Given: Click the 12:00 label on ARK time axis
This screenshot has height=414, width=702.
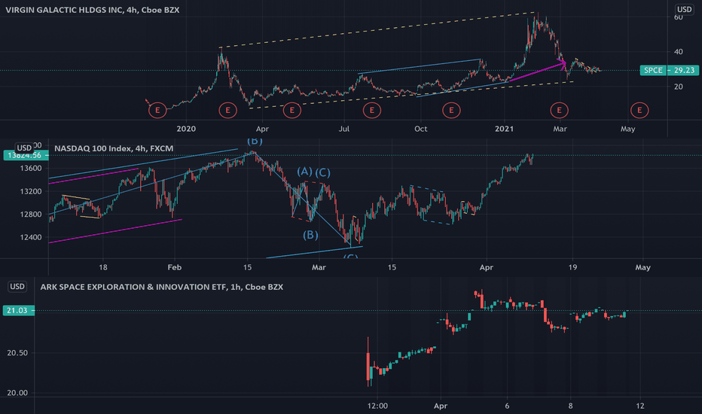Looking at the screenshot, I should [377, 406].
